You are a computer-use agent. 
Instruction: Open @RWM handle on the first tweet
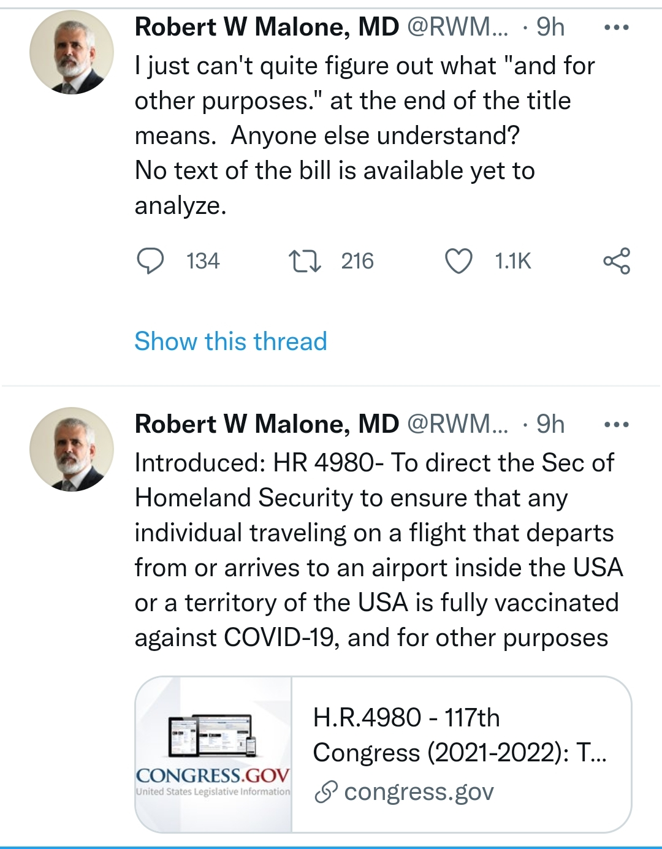coord(458,28)
